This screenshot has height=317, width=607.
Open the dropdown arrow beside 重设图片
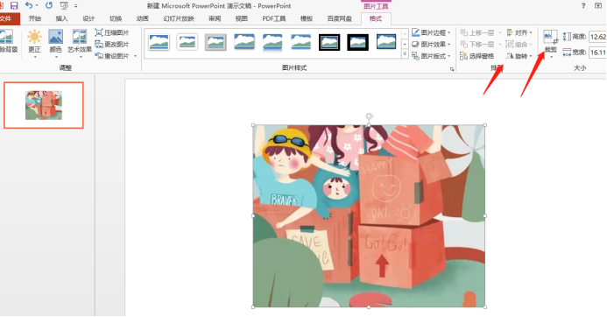(x=135, y=56)
